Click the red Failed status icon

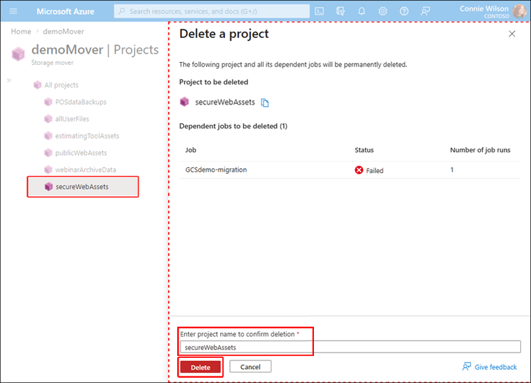point(359,170)
